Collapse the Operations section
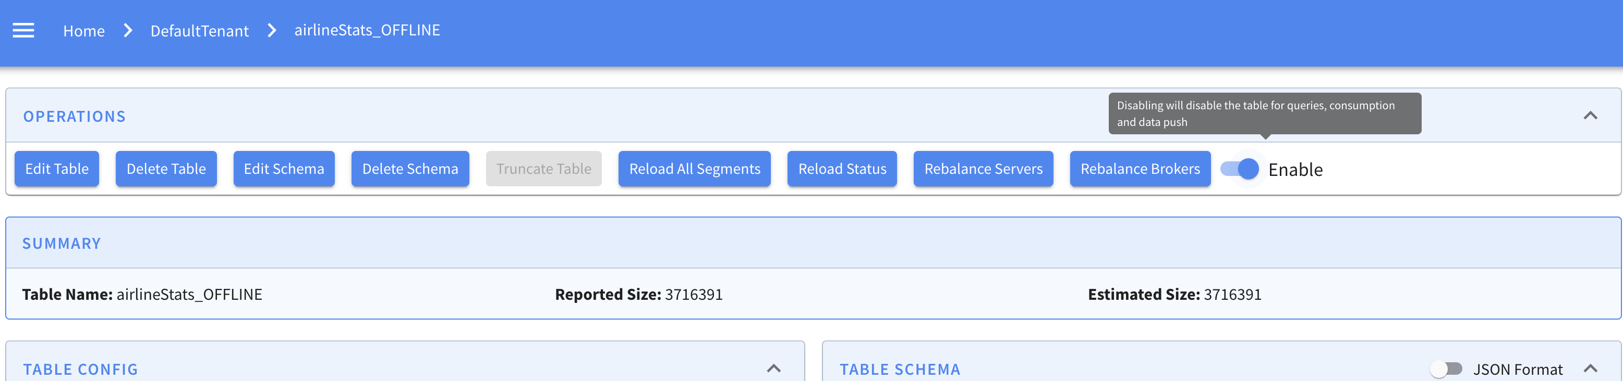This screenshot has height=381, width=1623. 1590,116
